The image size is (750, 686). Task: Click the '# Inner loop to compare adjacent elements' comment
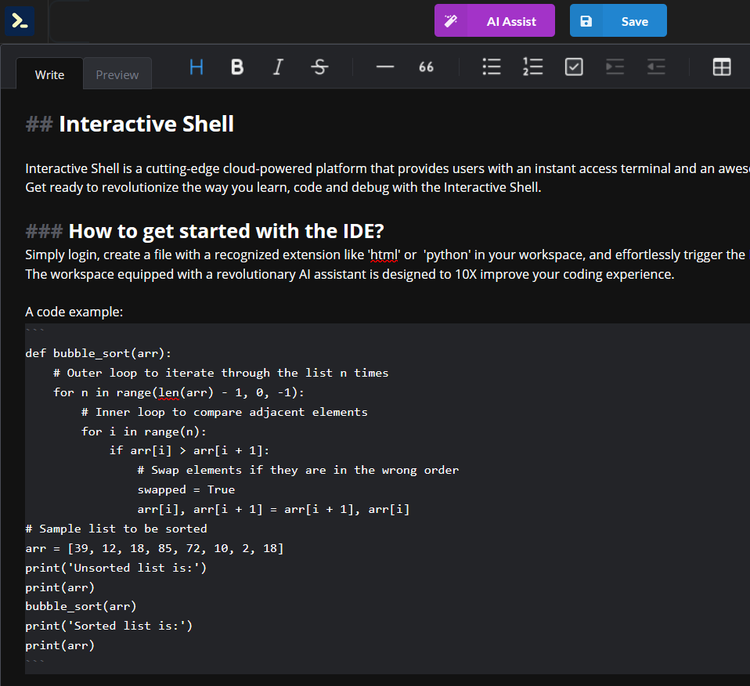[225, 413]
